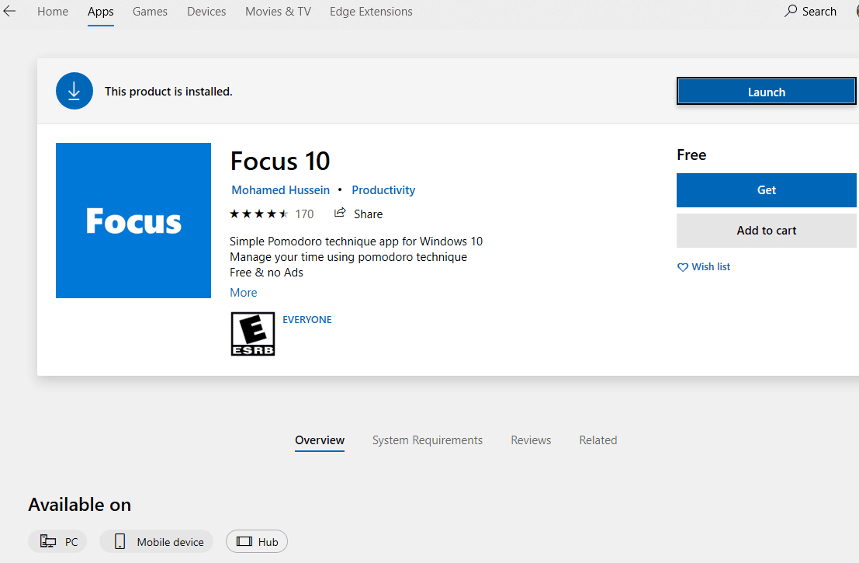Open the Devices tab
This screenshot has height=563, width=859.
pyautogui.click(x=206, y=12)
